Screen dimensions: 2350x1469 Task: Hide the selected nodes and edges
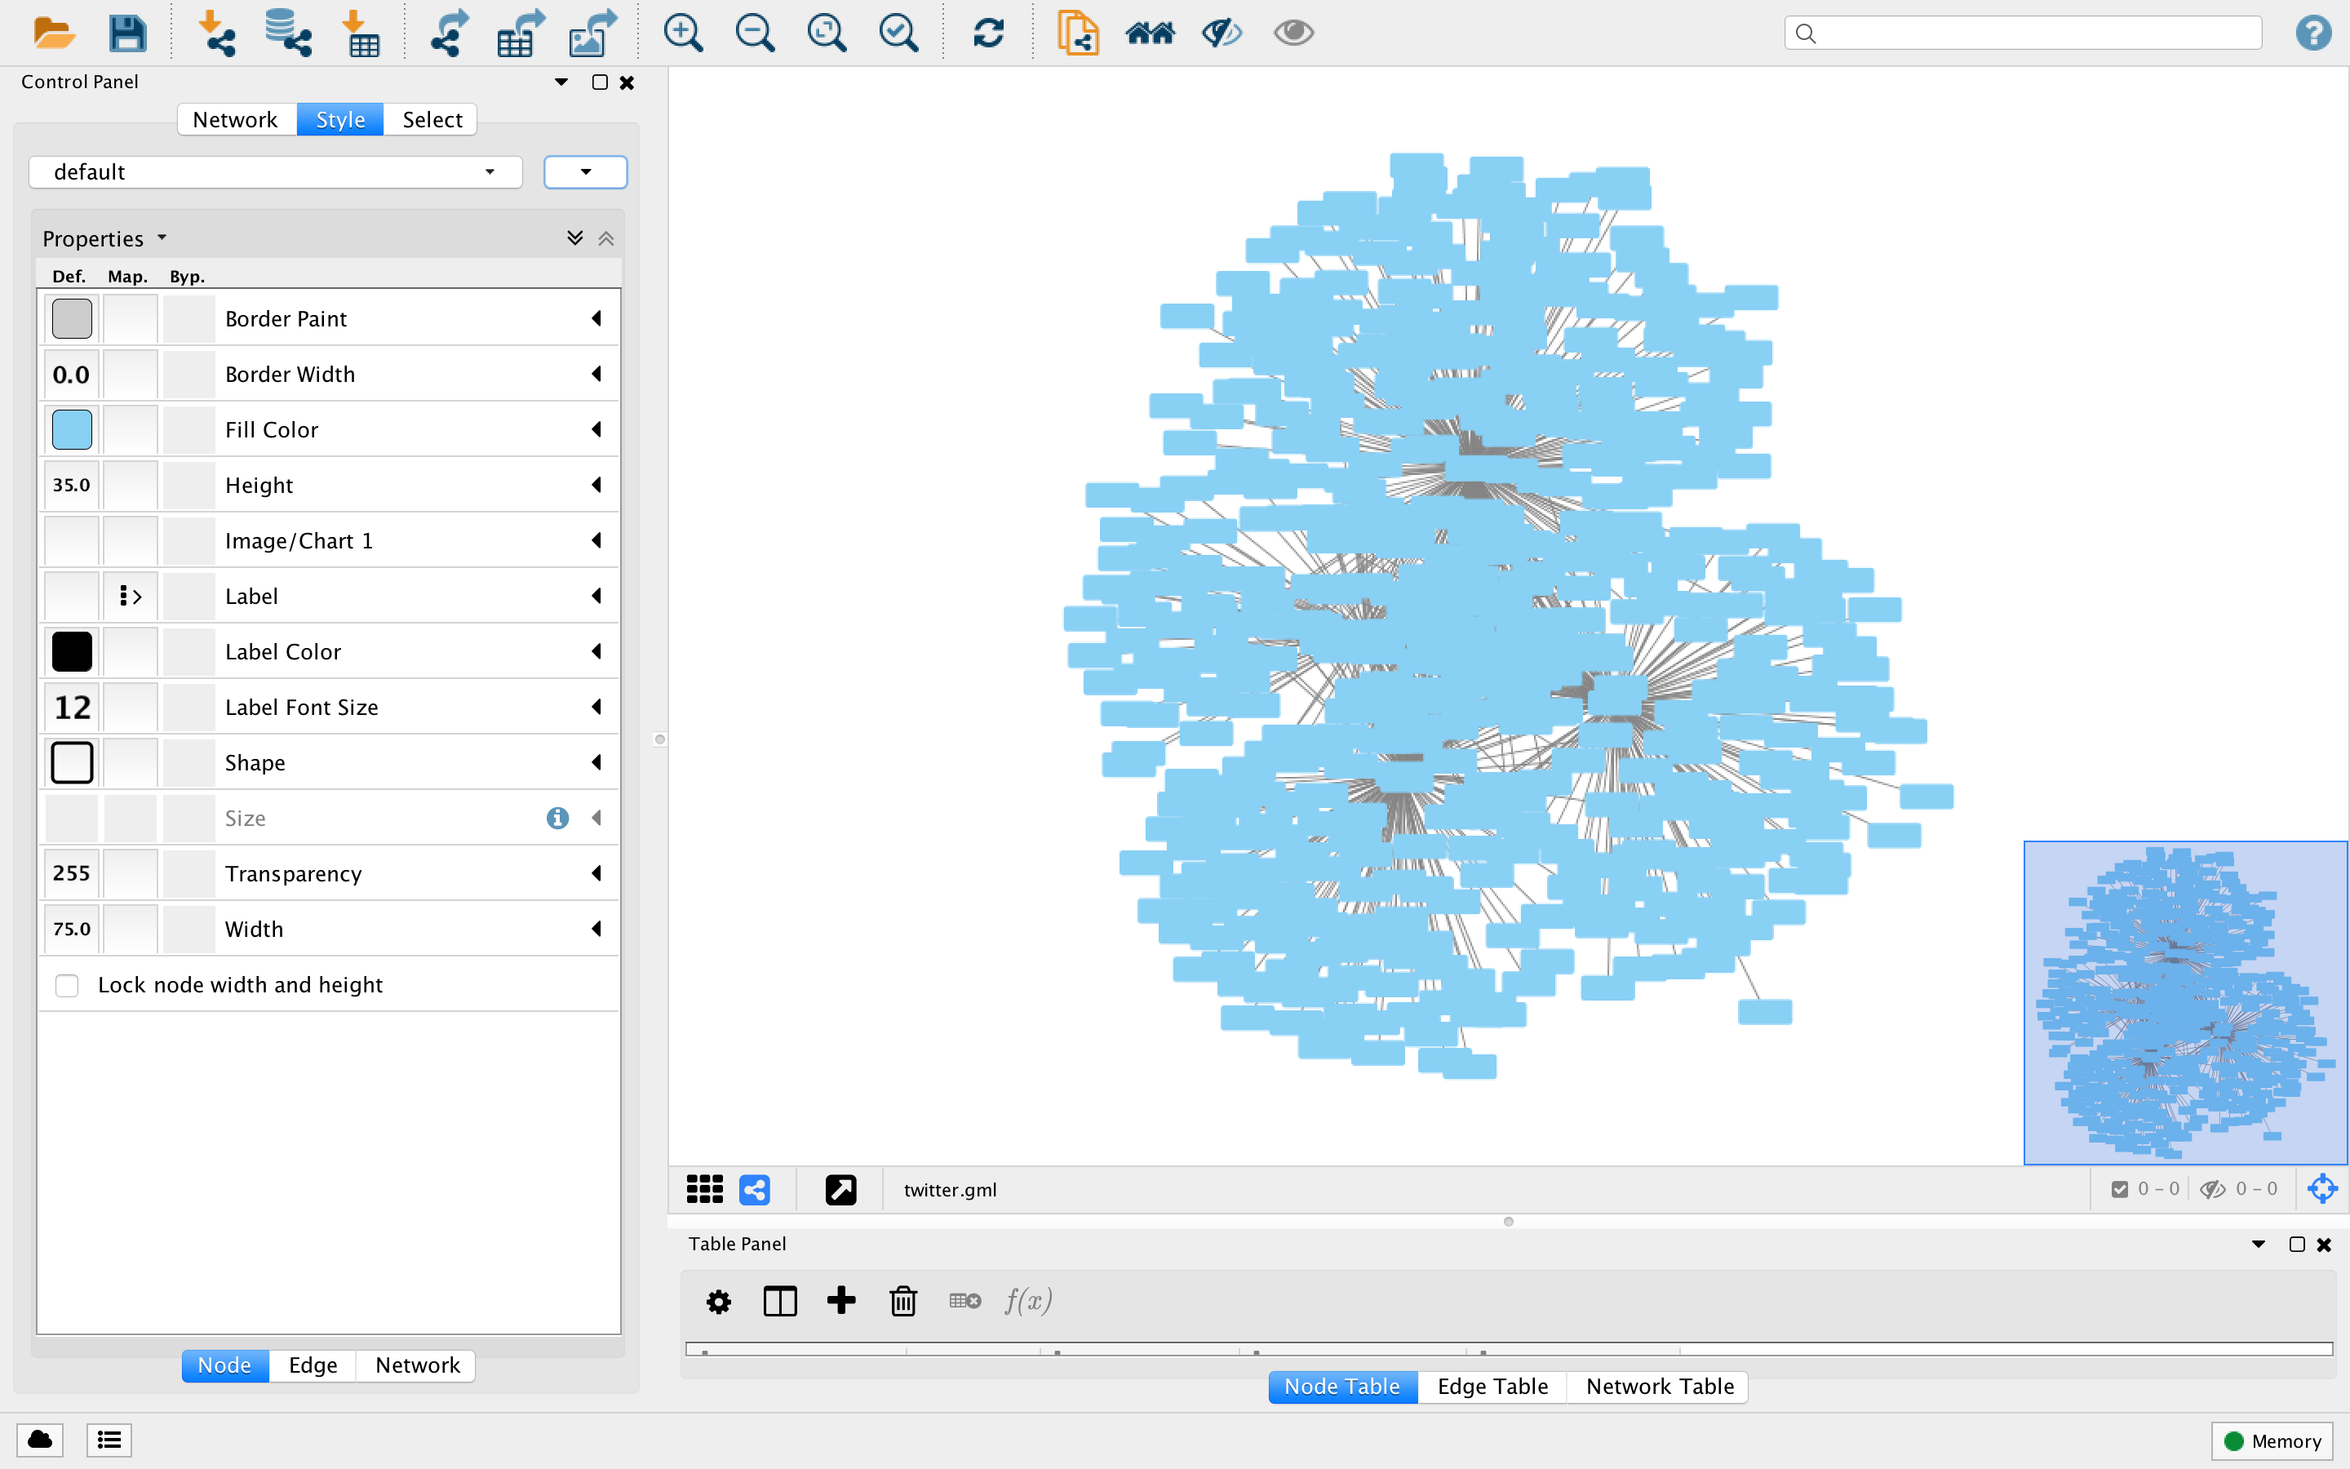(x=1221, y=32)
